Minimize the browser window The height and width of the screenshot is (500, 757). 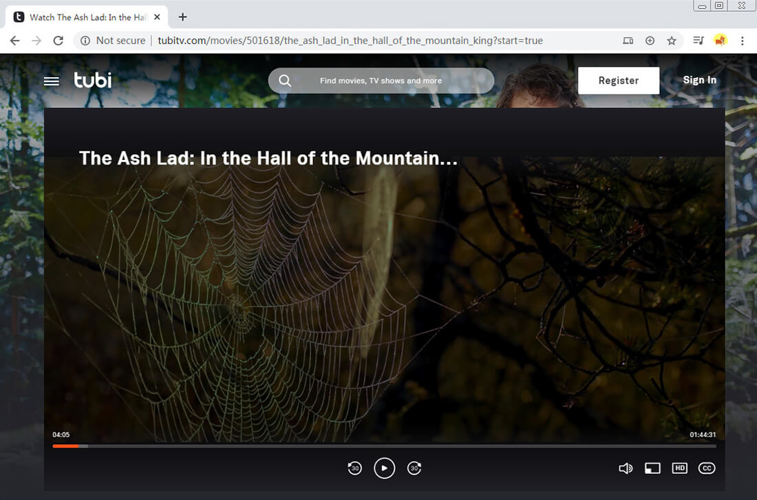(x=703, y=6)
